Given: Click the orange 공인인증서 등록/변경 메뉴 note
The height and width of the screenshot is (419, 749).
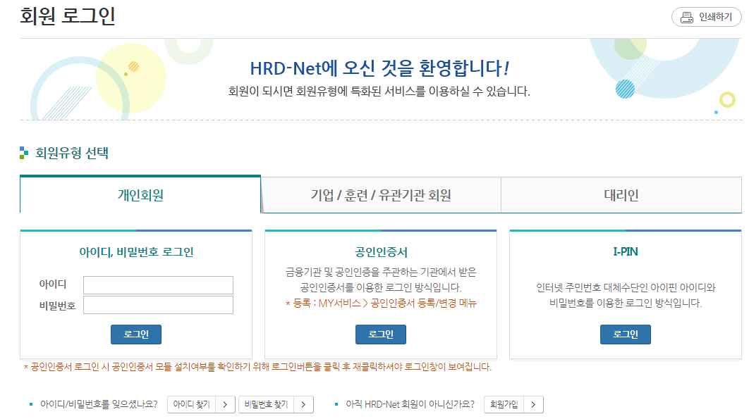Looking at the screenshot, I should tap(381, 303).
